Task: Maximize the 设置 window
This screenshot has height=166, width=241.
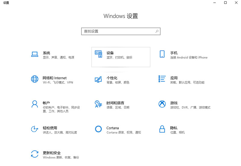Action: [225, 3]
